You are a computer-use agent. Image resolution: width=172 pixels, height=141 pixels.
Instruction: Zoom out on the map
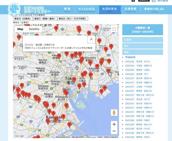click(114, 131)
